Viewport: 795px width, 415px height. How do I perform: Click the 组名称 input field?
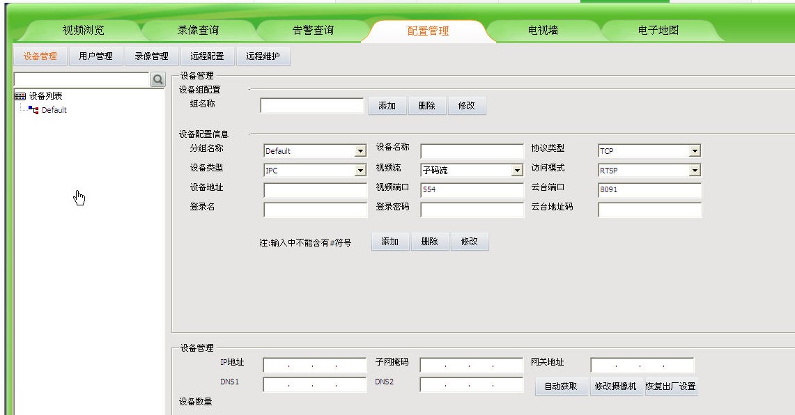click(312, 105)
